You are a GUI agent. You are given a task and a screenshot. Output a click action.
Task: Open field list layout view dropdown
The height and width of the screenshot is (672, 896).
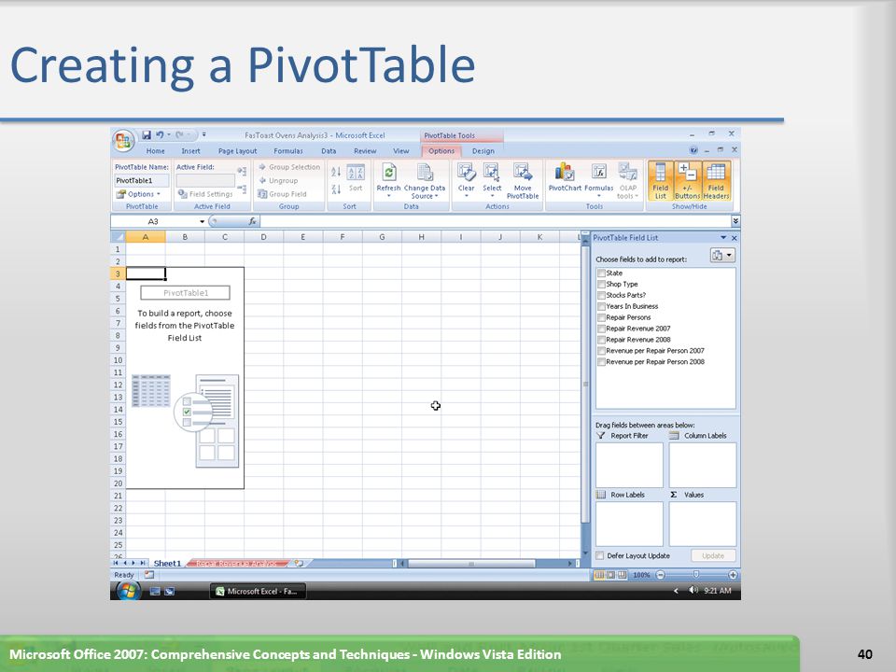point(722,256)
